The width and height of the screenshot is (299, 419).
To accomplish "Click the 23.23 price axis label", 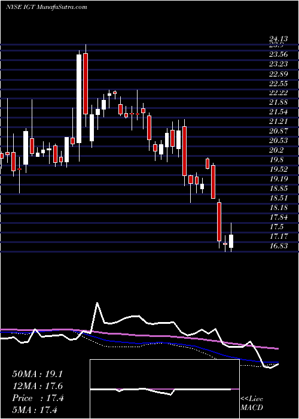I will click(x=279, y=64).
